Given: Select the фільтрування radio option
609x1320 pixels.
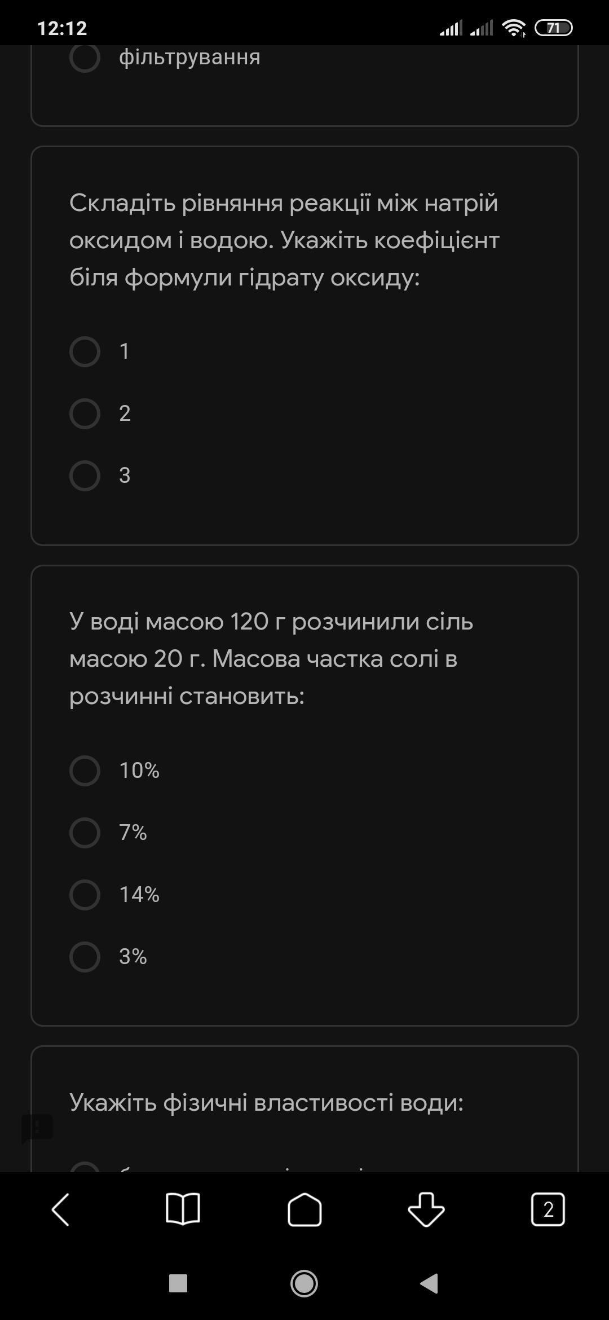Looking at the screenshot, I should click(x=85, y=57).
